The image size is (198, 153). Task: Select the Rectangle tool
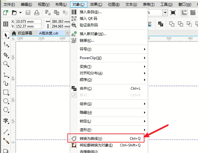pyautogui.click(x=6, y=92)
